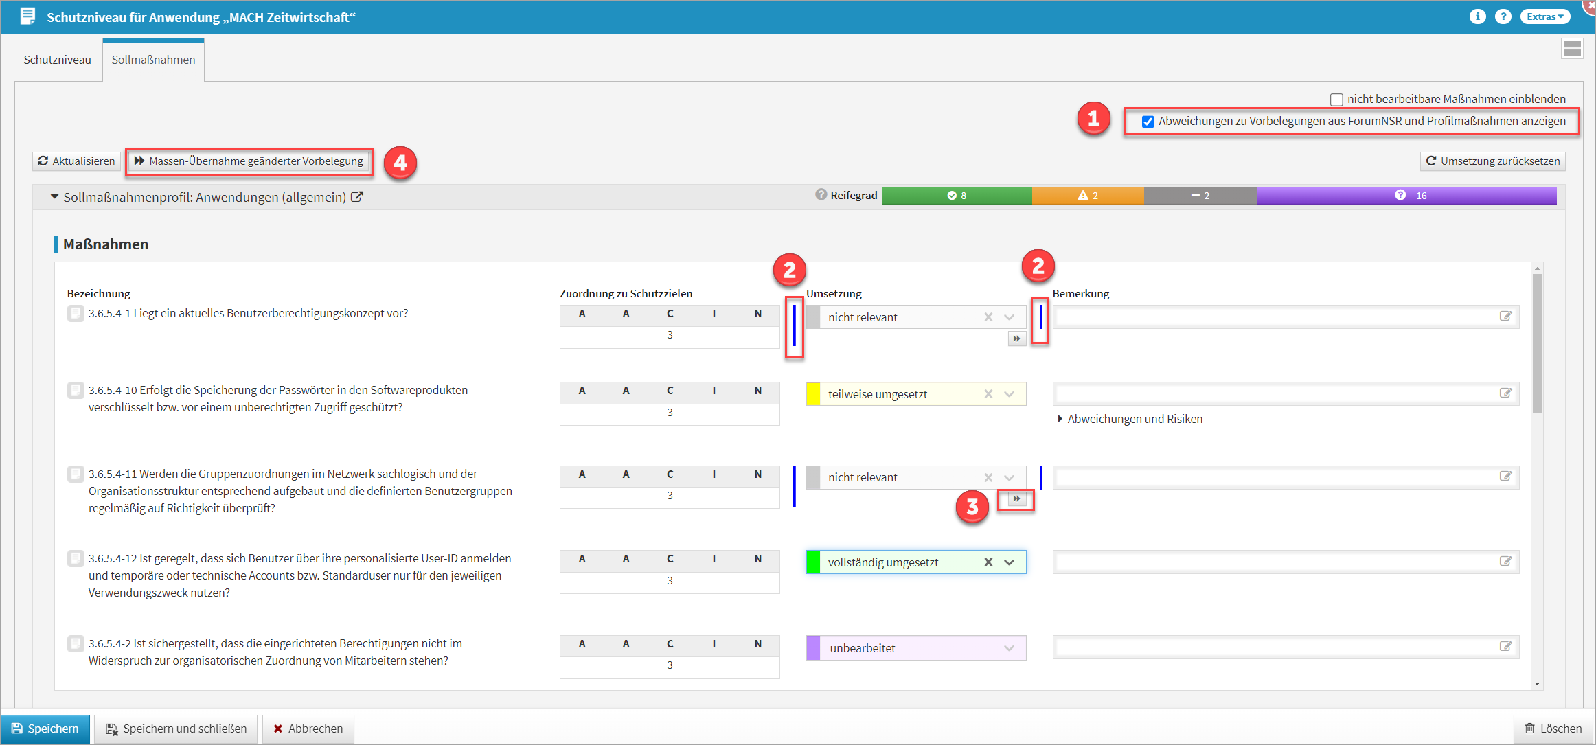
Task: Open the 'unbearbeitet' Umsetzung dropdown
Action: tap(1009, 648)
